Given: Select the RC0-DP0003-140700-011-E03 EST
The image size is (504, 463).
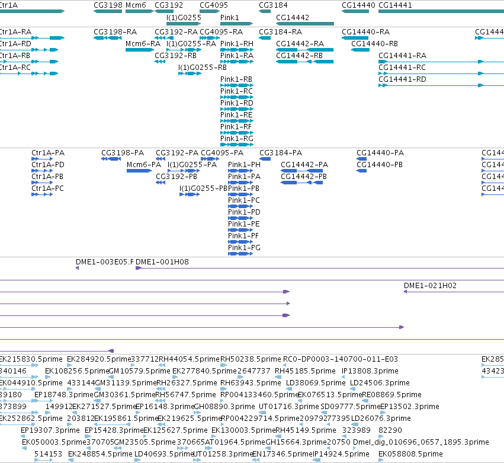Looking at the screenshot, I should tap(285, 366).
